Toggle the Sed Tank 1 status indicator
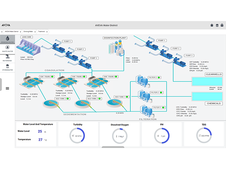The image size is (226, 169). [x=127, y=97]
